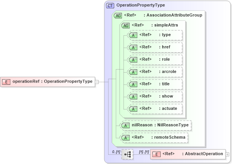Select the ': AssociationAttributeGroup' label
This screenshot has width=232, height=164.
pos(173,15)
